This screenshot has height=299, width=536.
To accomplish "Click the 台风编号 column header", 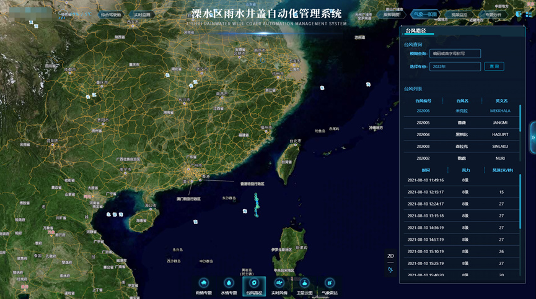I will pyautogui.click(x=423, y=101).
